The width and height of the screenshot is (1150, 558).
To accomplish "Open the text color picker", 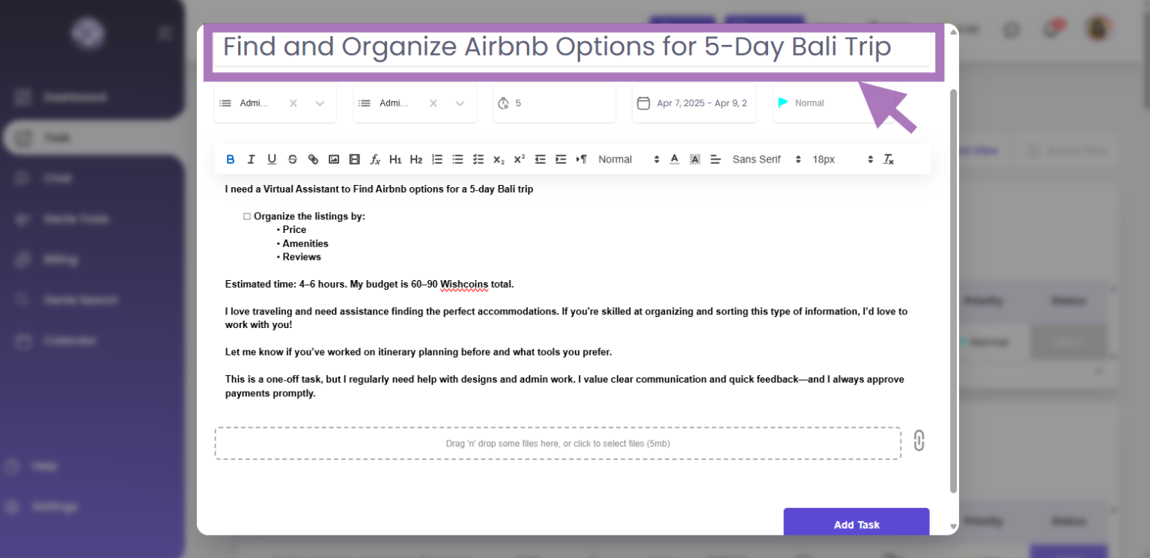I will (x=675, y=160).
